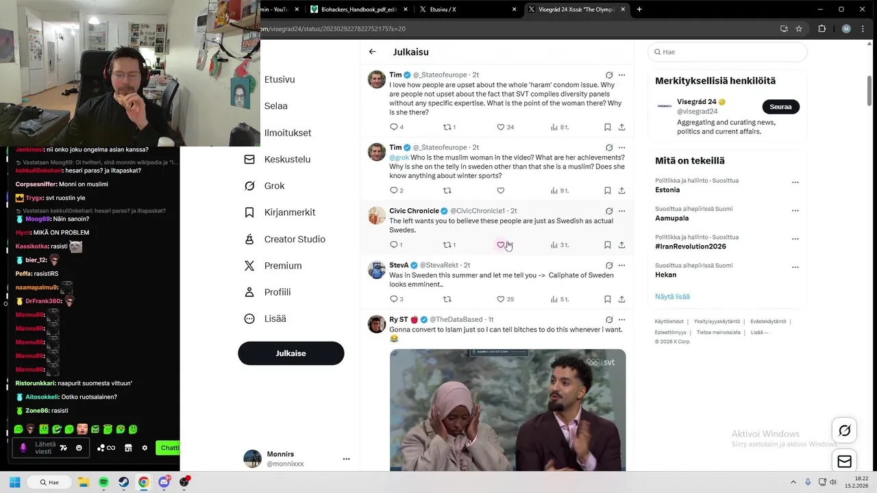Open Ilmoitukset in sidebar
The height and width of the screenshot is (493, 877).
[288, 133]
